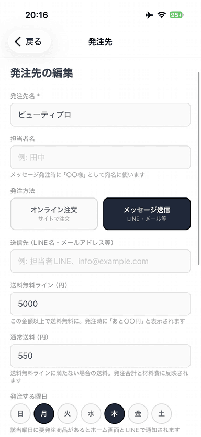Go back with the 戻る button
Viewport: 201px width, 437px height.
[x=29, y=42]
